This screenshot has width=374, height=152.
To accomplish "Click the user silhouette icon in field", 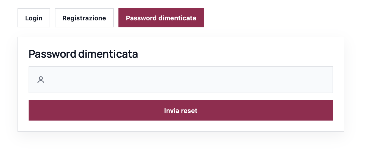I will [41, 80].
